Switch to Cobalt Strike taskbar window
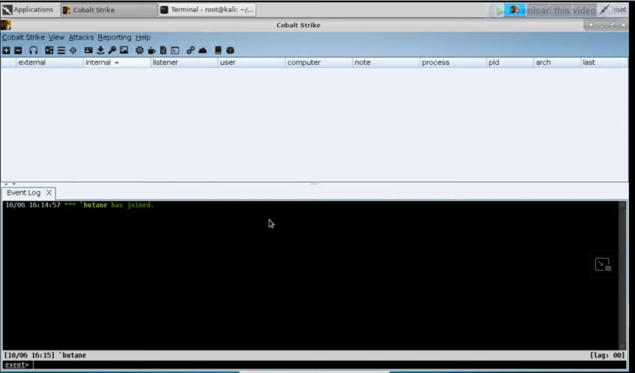The image size is (635, 373). click(109, 9)
